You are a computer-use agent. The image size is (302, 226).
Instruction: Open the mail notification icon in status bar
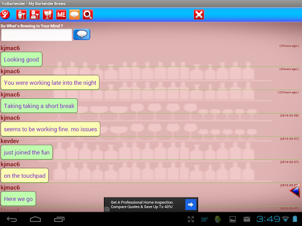pyautogui.click(x=247, y=219)
